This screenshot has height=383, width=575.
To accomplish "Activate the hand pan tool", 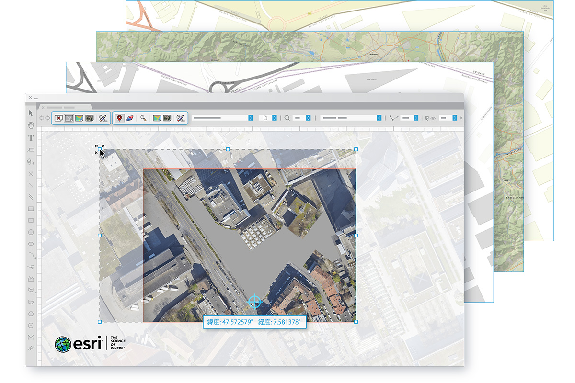I will coord(31,125).
